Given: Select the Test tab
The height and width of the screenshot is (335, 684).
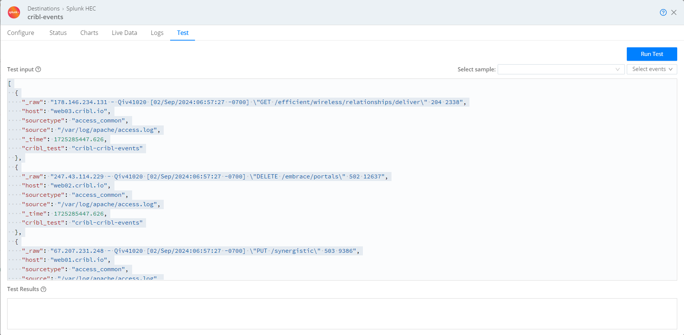Looking at the screenshot, I should click(x=183, y=33).
